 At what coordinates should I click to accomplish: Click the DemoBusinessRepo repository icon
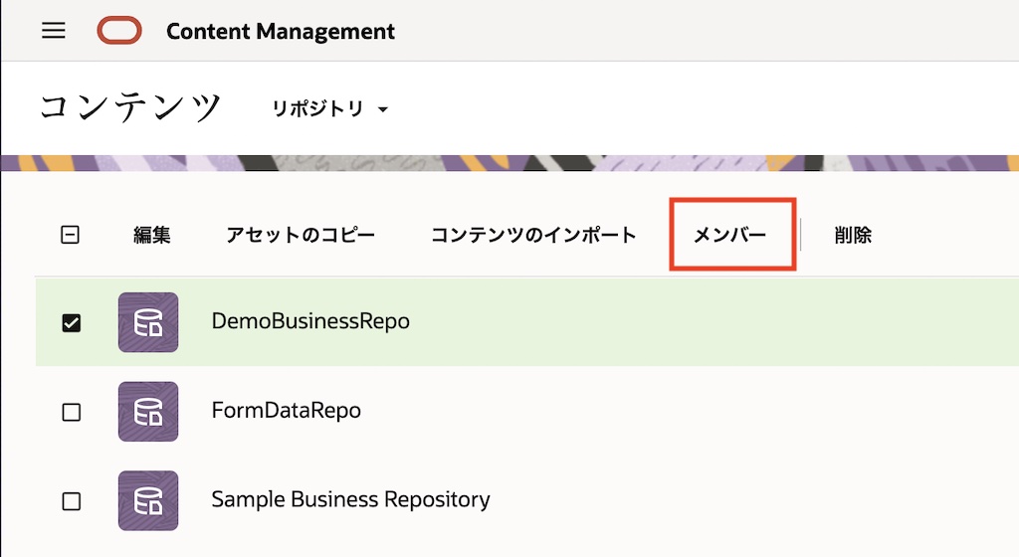148,322
